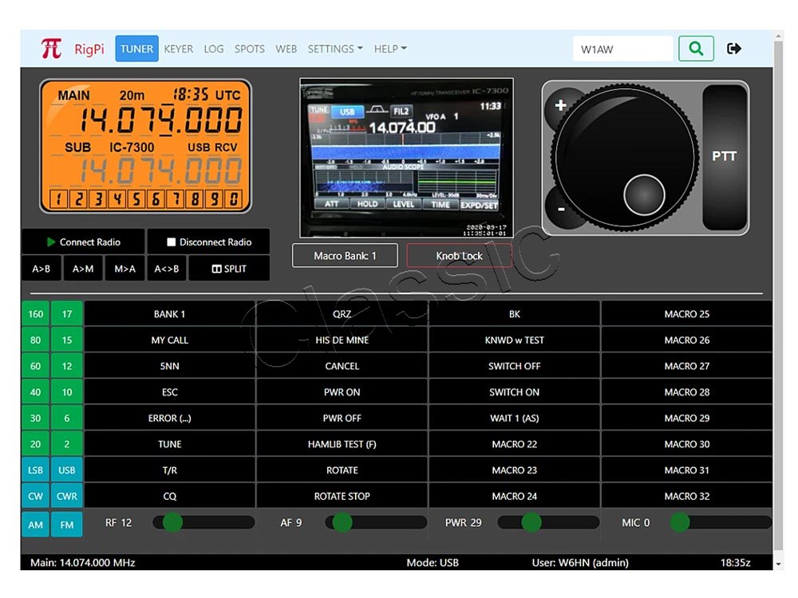Viewport: 798px width, 598px height.
Task: Select AM mode
Action: pos(35,525)
